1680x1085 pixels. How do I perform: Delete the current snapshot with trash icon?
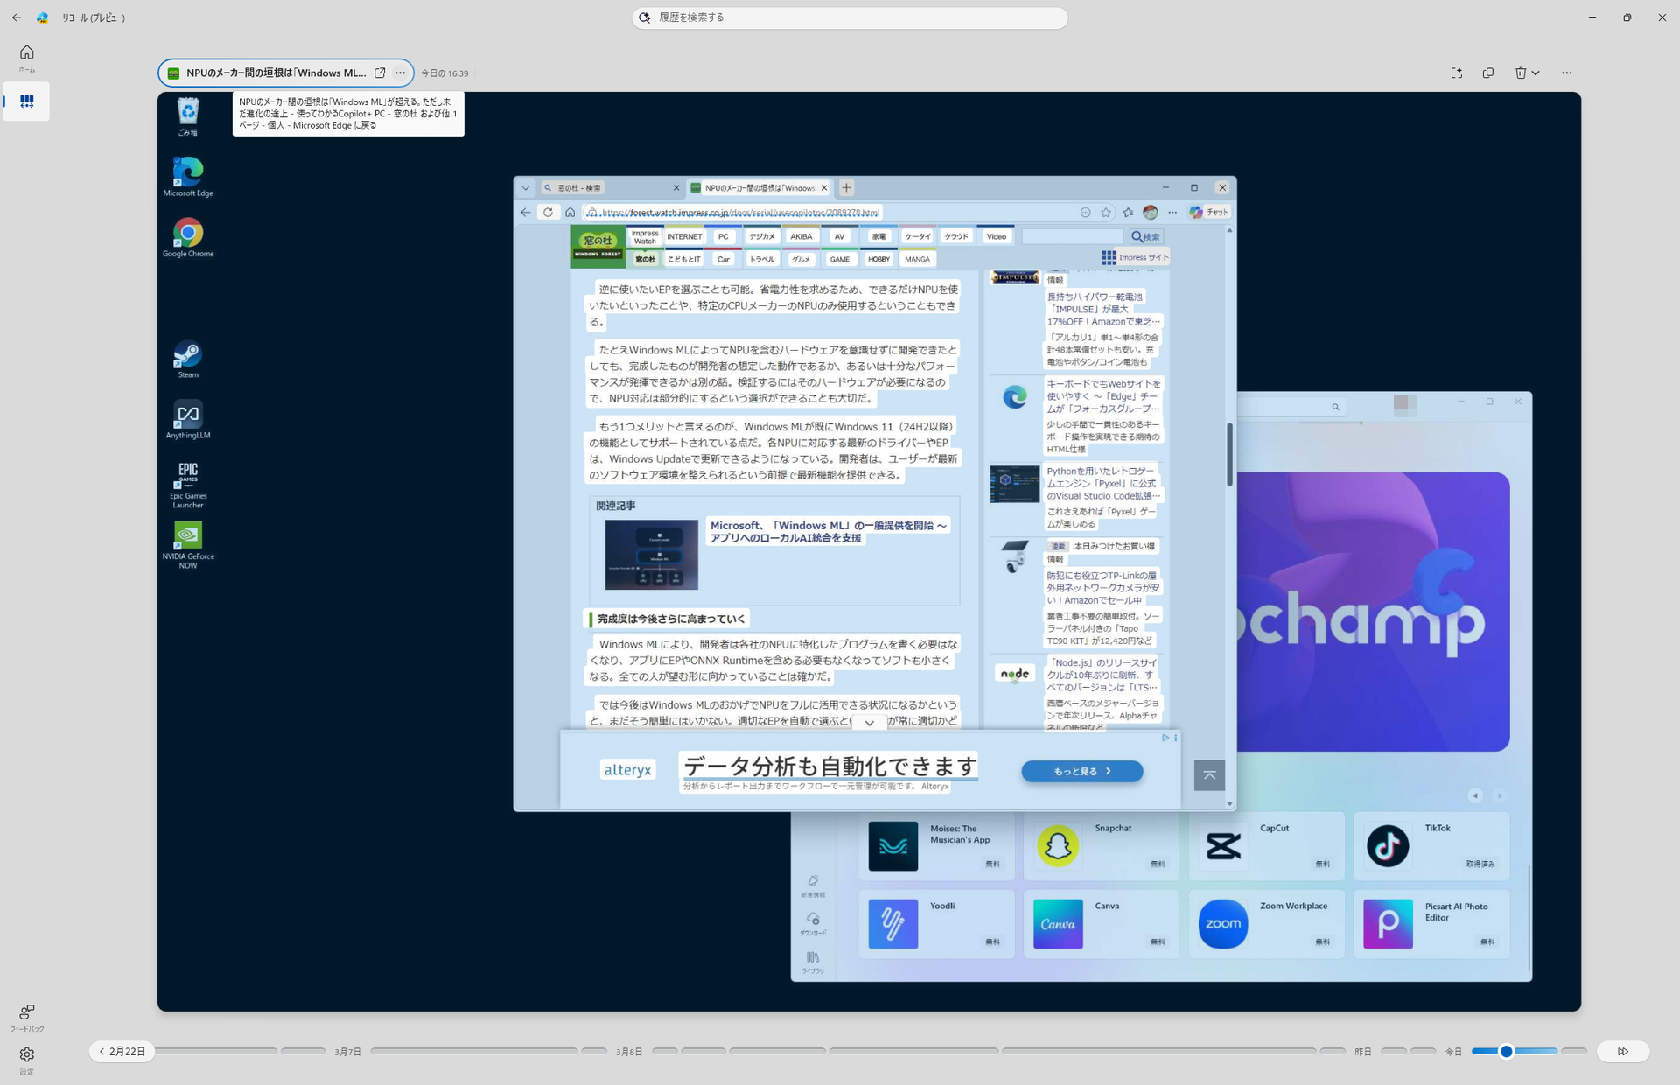click(1521, 73)
